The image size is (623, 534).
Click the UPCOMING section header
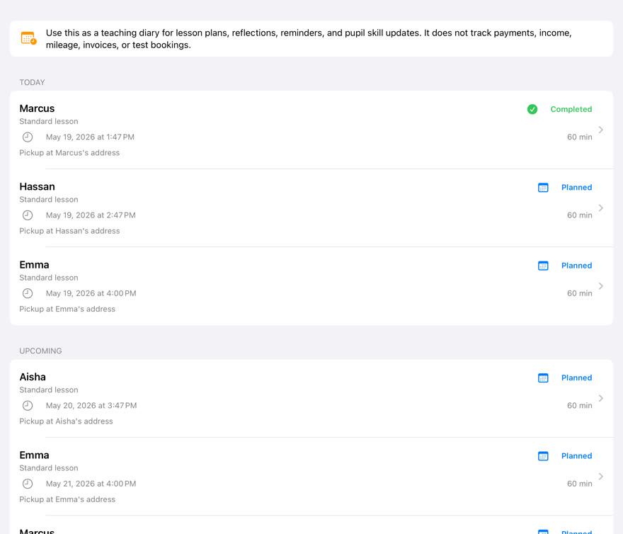pyautogui.click(x=40, y=351)
